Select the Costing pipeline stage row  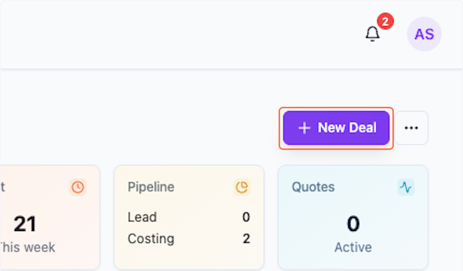[151, 239]
